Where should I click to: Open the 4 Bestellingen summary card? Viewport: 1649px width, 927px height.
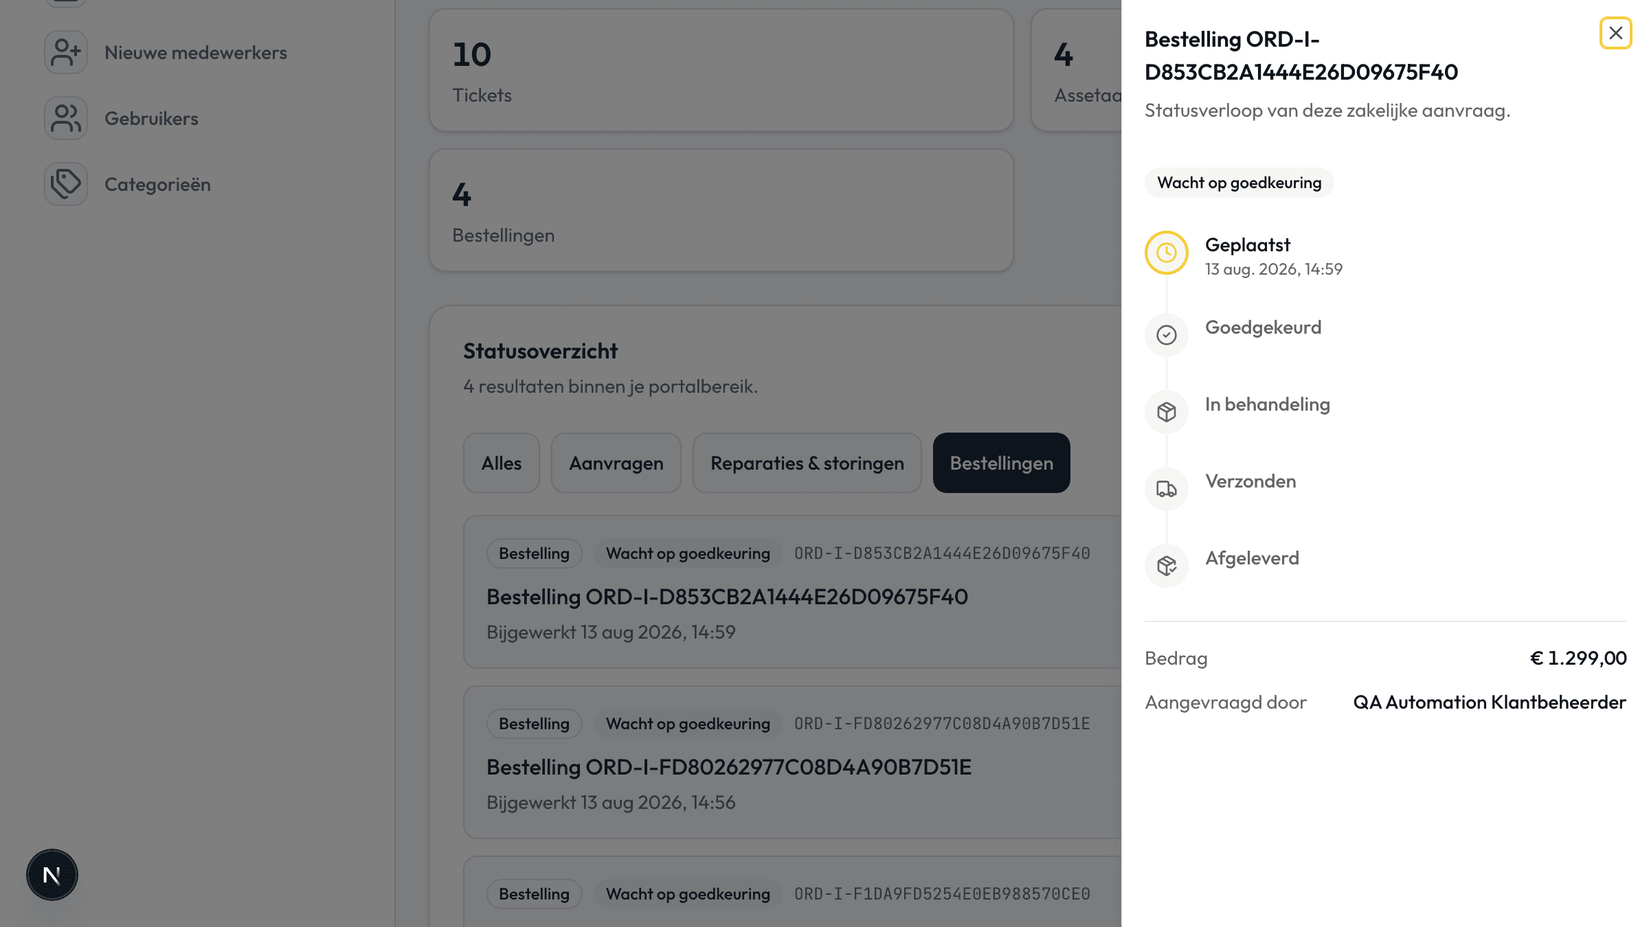[721, 210]
